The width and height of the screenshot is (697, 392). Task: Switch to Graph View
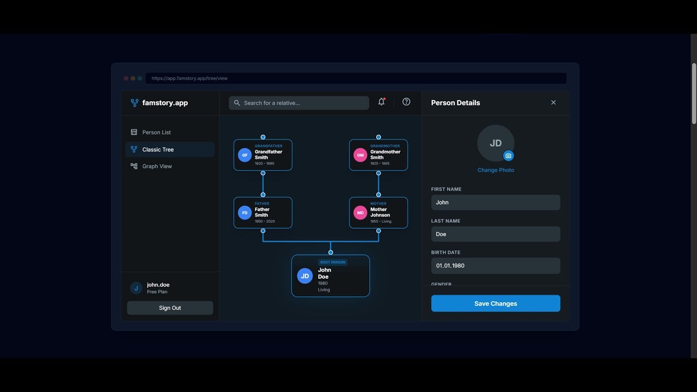click(170, 166)
